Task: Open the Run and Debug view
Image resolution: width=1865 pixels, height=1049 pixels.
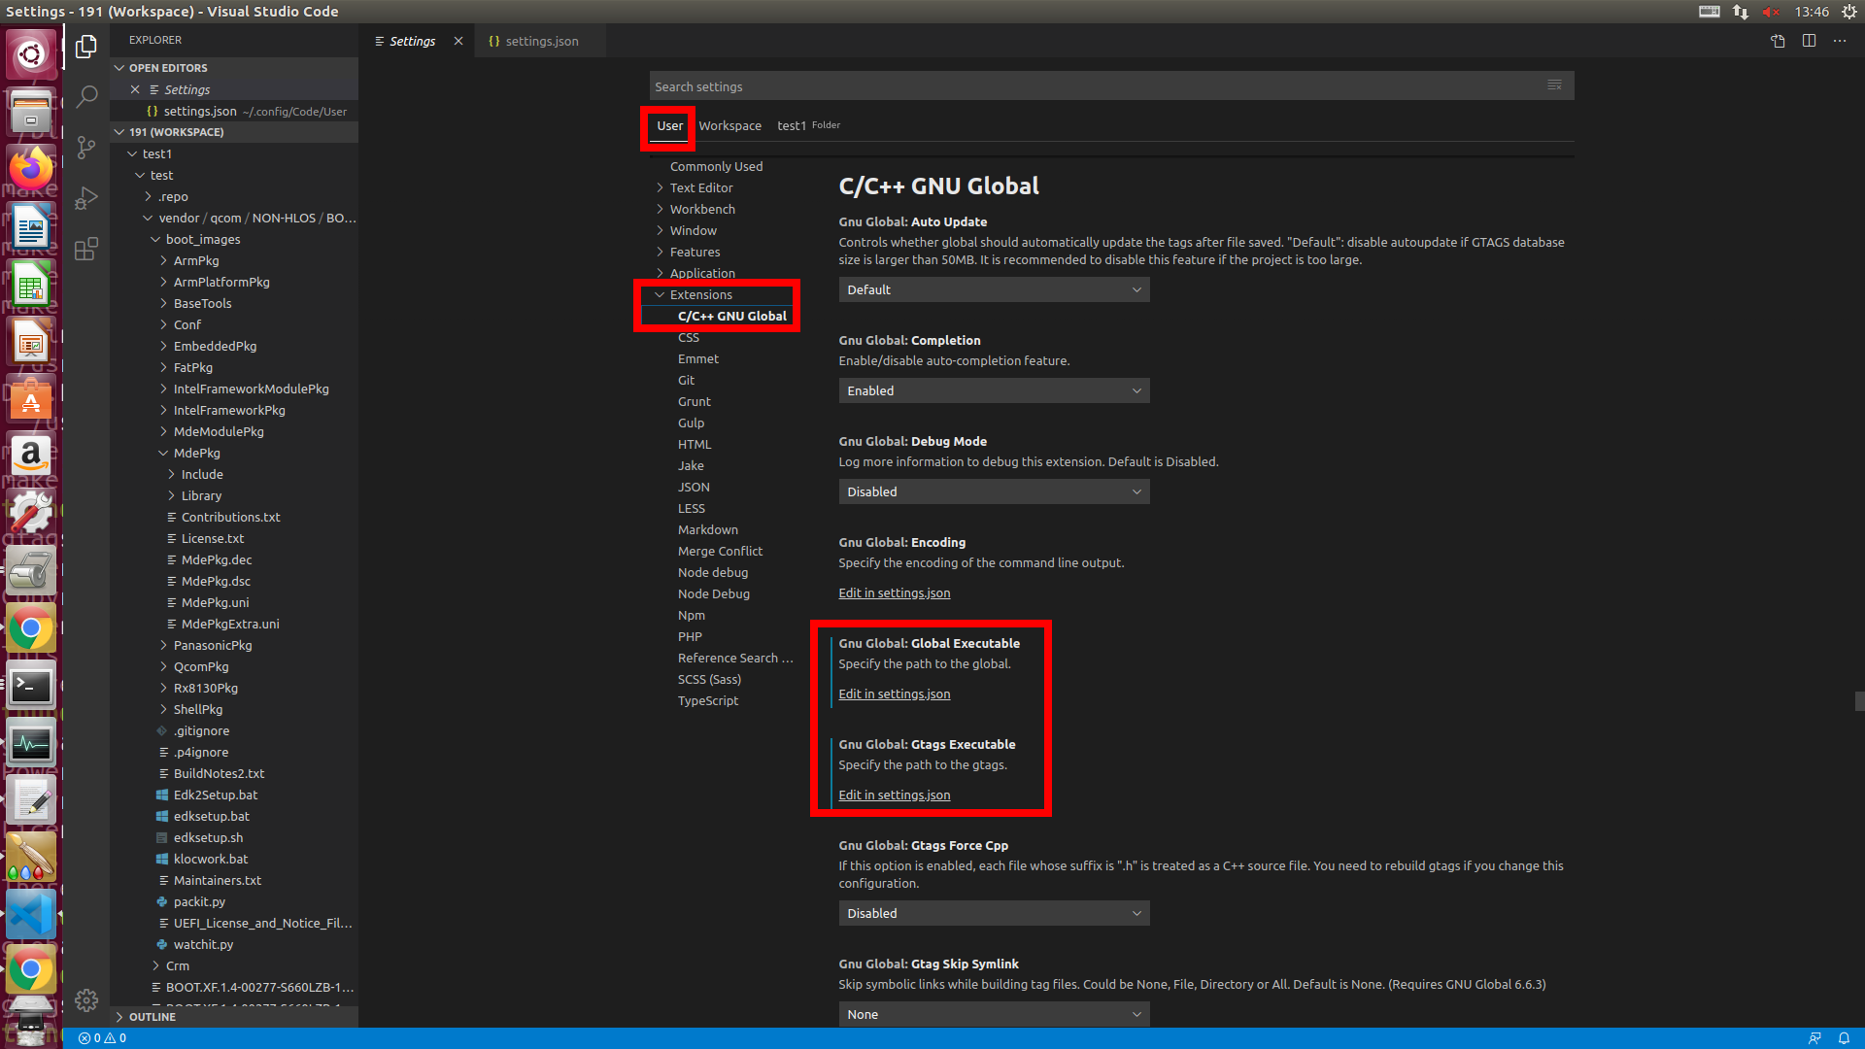Action: click(x=86, y=197)
